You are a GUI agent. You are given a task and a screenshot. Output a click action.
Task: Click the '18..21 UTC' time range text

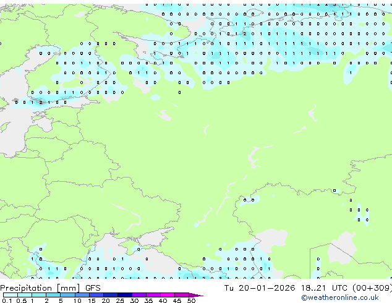pos(324,288)
